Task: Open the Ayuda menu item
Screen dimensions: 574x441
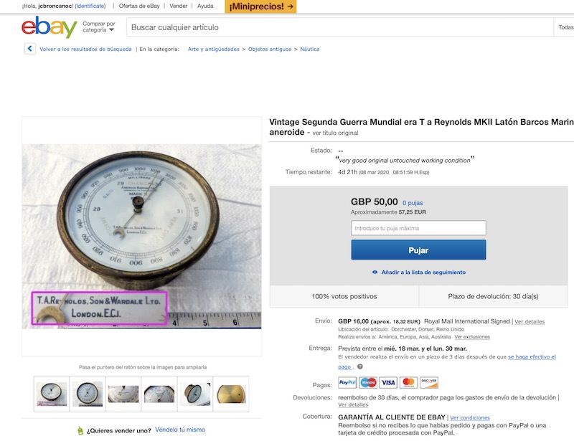Action: [x=205, y=6]
